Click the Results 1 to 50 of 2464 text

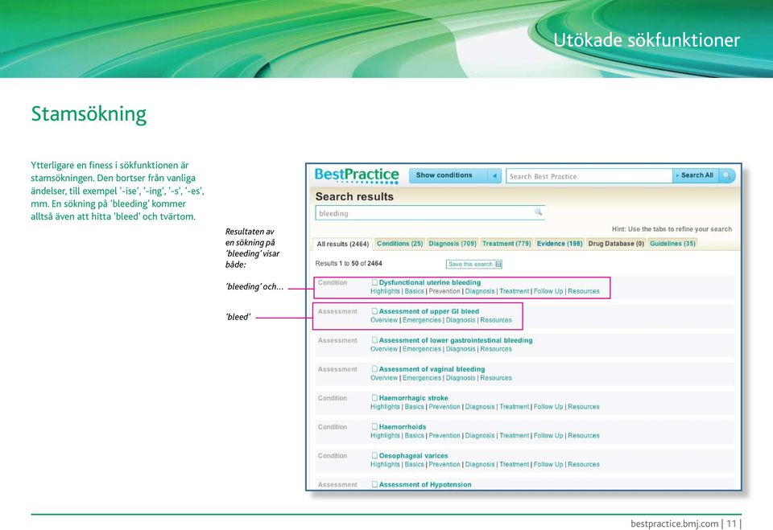(349, 264)
